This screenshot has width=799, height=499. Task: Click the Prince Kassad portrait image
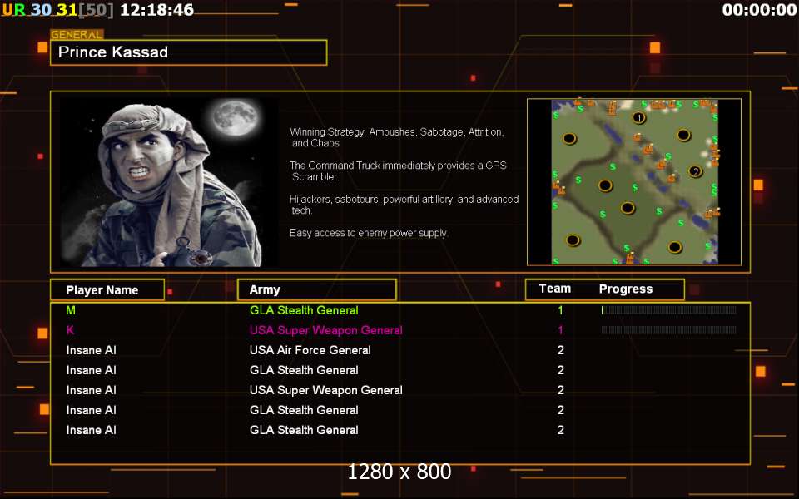click(169, 182)
